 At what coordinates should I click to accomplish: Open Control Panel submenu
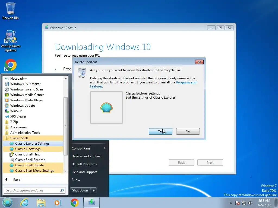point(89,148)
